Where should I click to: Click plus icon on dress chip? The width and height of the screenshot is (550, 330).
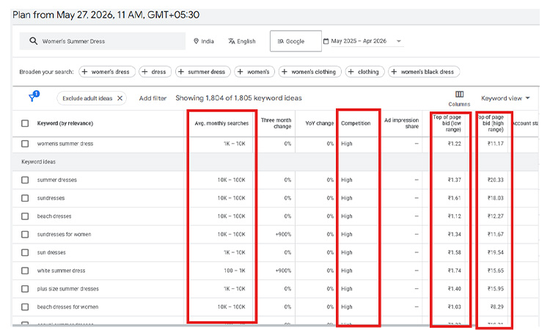click(x=144, y=72)
